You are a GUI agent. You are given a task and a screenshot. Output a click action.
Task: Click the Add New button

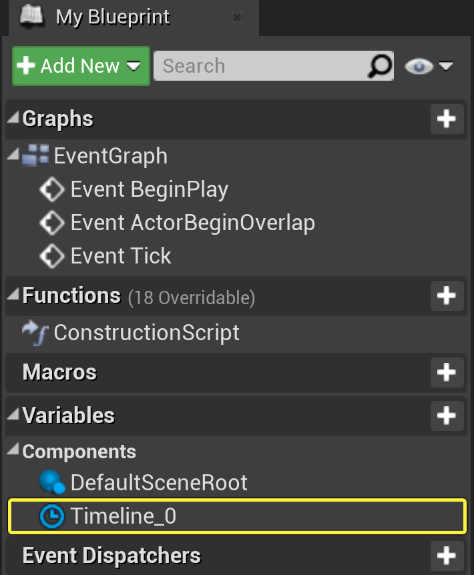coord(81,66)
